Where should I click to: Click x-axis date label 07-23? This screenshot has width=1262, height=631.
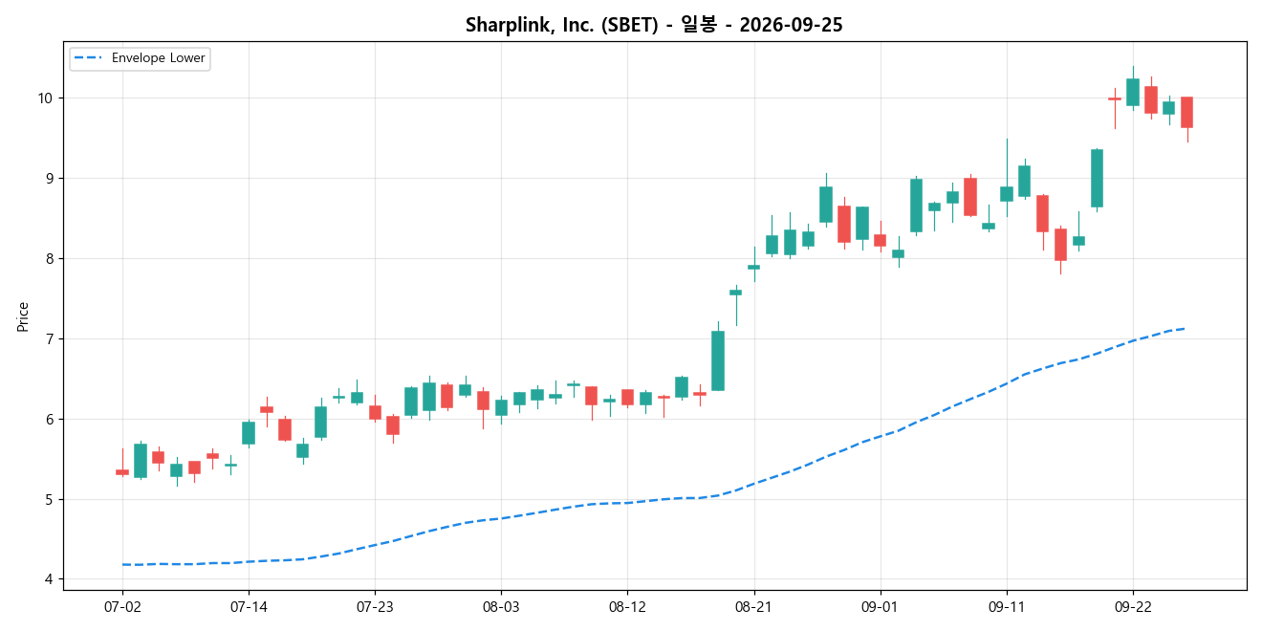(x=375, y=606)
